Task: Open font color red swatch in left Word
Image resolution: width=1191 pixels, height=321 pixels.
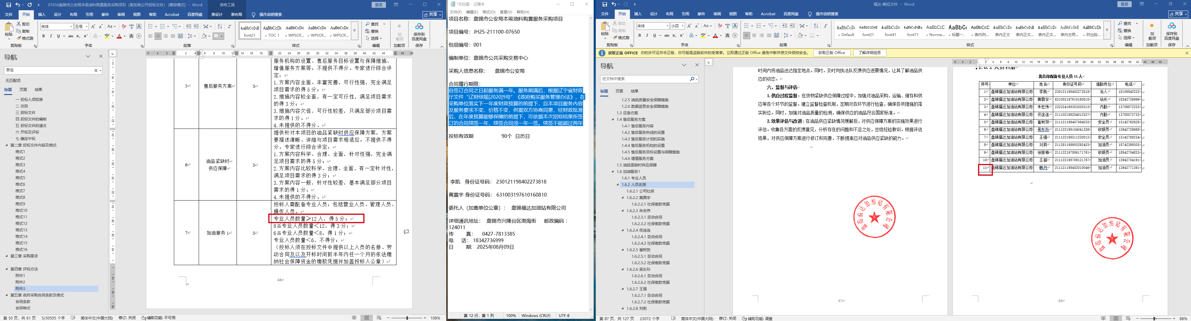Action: 119,36
